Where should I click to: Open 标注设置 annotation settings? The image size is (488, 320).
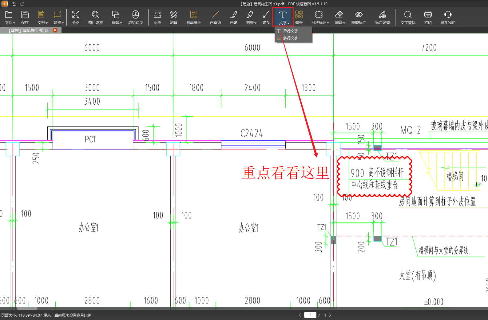click(x=383, y=14)
